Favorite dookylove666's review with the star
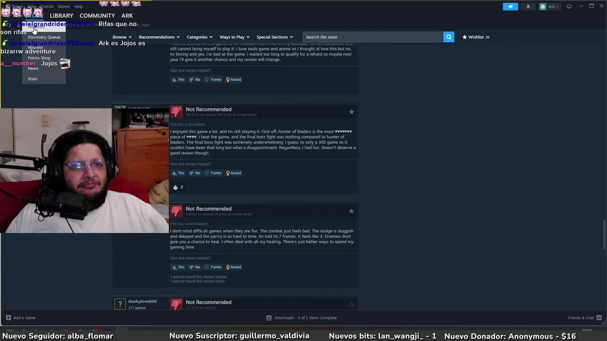The image size is (607, 341). pos(351,305)
